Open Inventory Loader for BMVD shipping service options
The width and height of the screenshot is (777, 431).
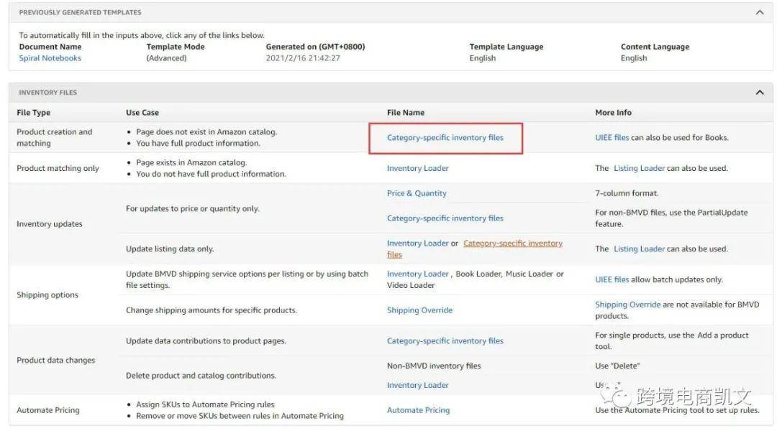click(417, 274)
